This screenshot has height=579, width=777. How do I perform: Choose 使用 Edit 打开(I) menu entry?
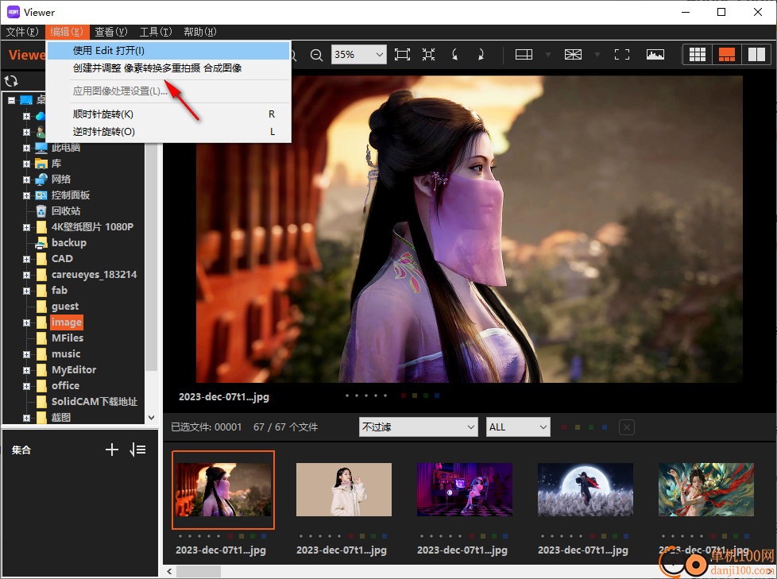tap(168, 51)
